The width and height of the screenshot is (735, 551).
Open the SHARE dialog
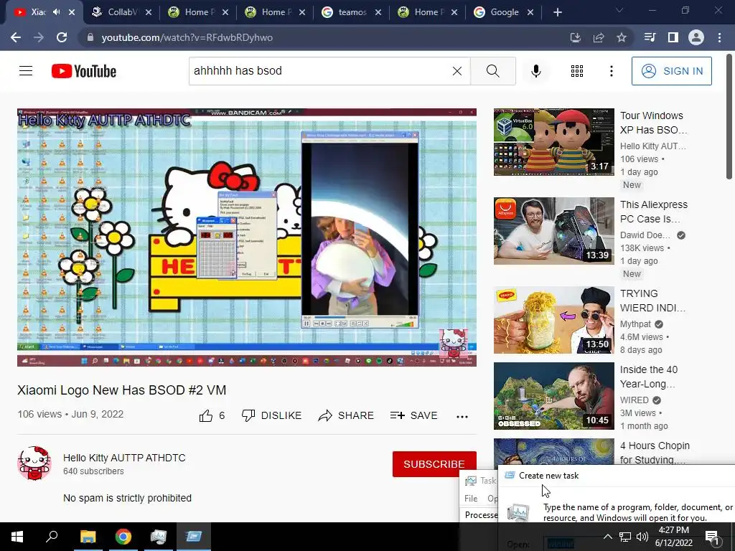[x=346, y=415]
